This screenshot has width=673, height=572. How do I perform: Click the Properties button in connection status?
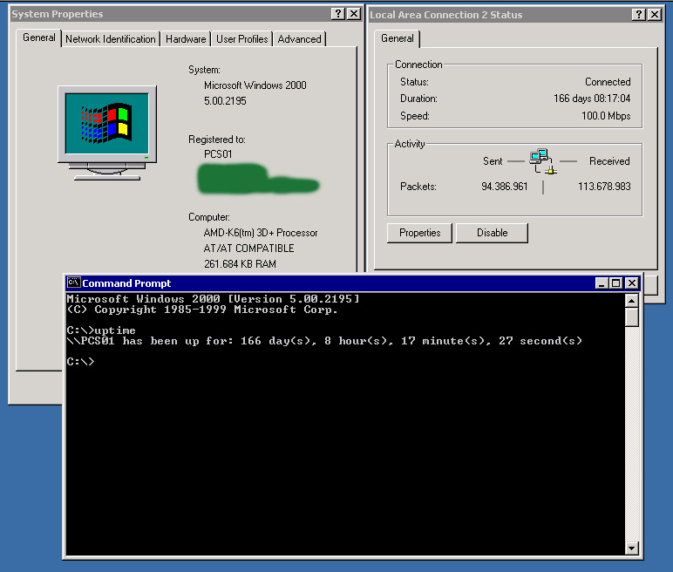419,233
